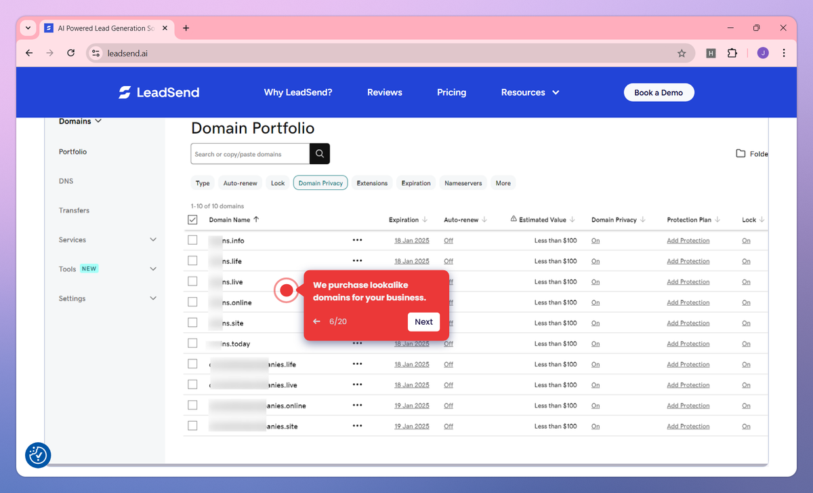This screenshot has width=813, height=493.
Task: Click the search magnifier icon
Action: tap(318, 154)
